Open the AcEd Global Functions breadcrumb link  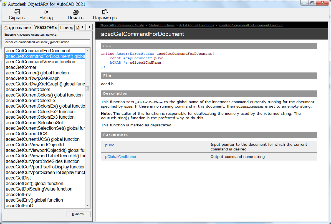[x=196, y=25]
